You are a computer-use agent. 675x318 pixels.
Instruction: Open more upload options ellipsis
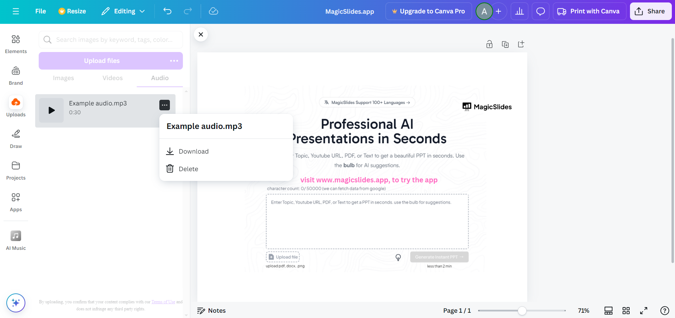click(x=174, y=61)
